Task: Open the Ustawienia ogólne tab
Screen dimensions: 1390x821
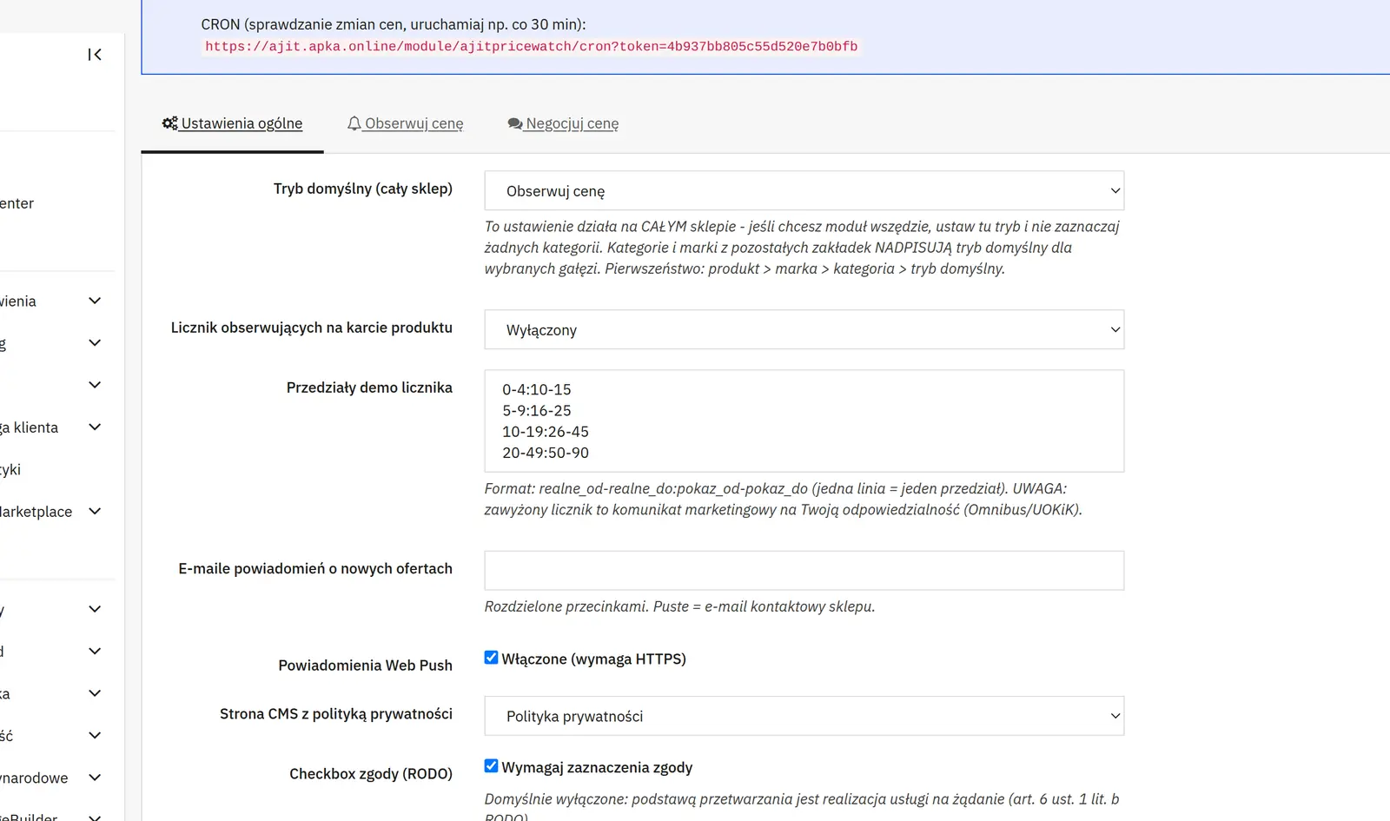Action: pyautogui.click(x=232, y=123)
